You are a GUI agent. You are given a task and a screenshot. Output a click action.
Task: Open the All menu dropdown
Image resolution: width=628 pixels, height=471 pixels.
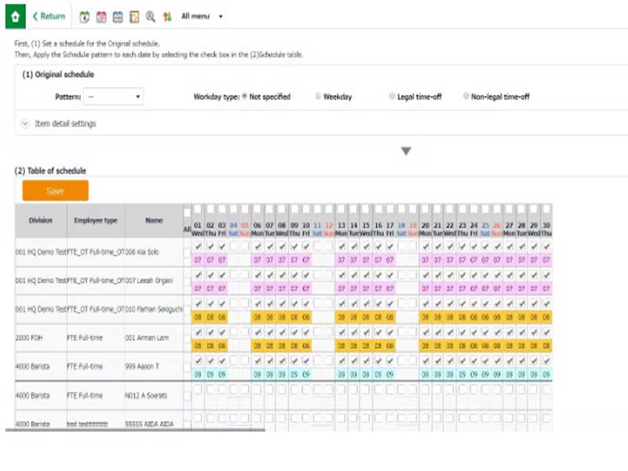202,16
